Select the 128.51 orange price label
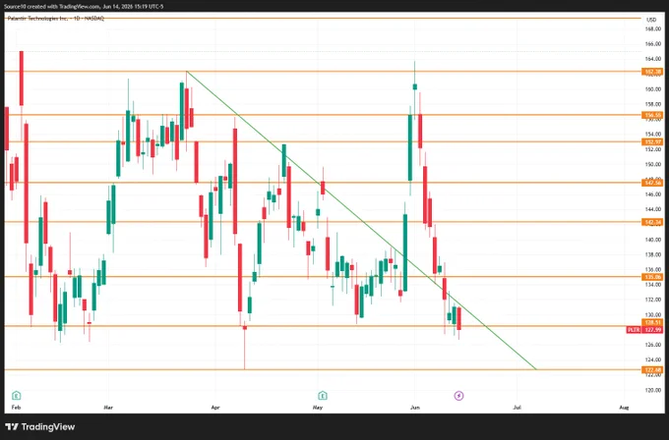The height and width of the screenshot is (440, 669). tap(652, 322)
